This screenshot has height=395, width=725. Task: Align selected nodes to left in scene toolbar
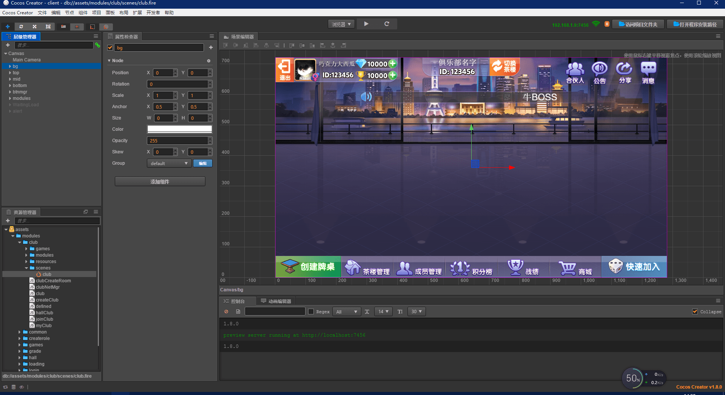pos(256,45)
